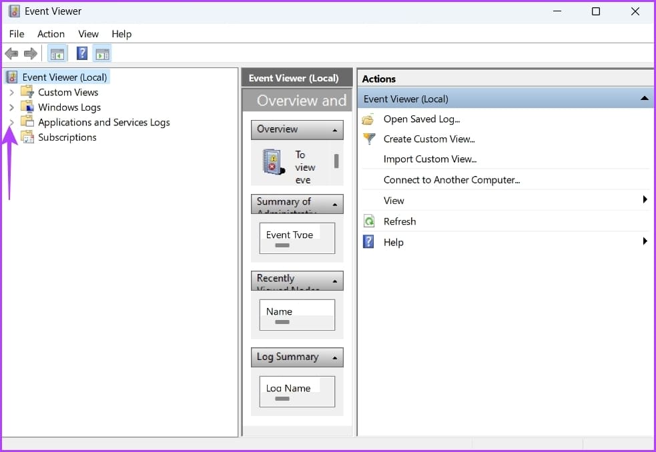Minimize the Event Viewer window
656x452 pixels.
click(557, 11)
